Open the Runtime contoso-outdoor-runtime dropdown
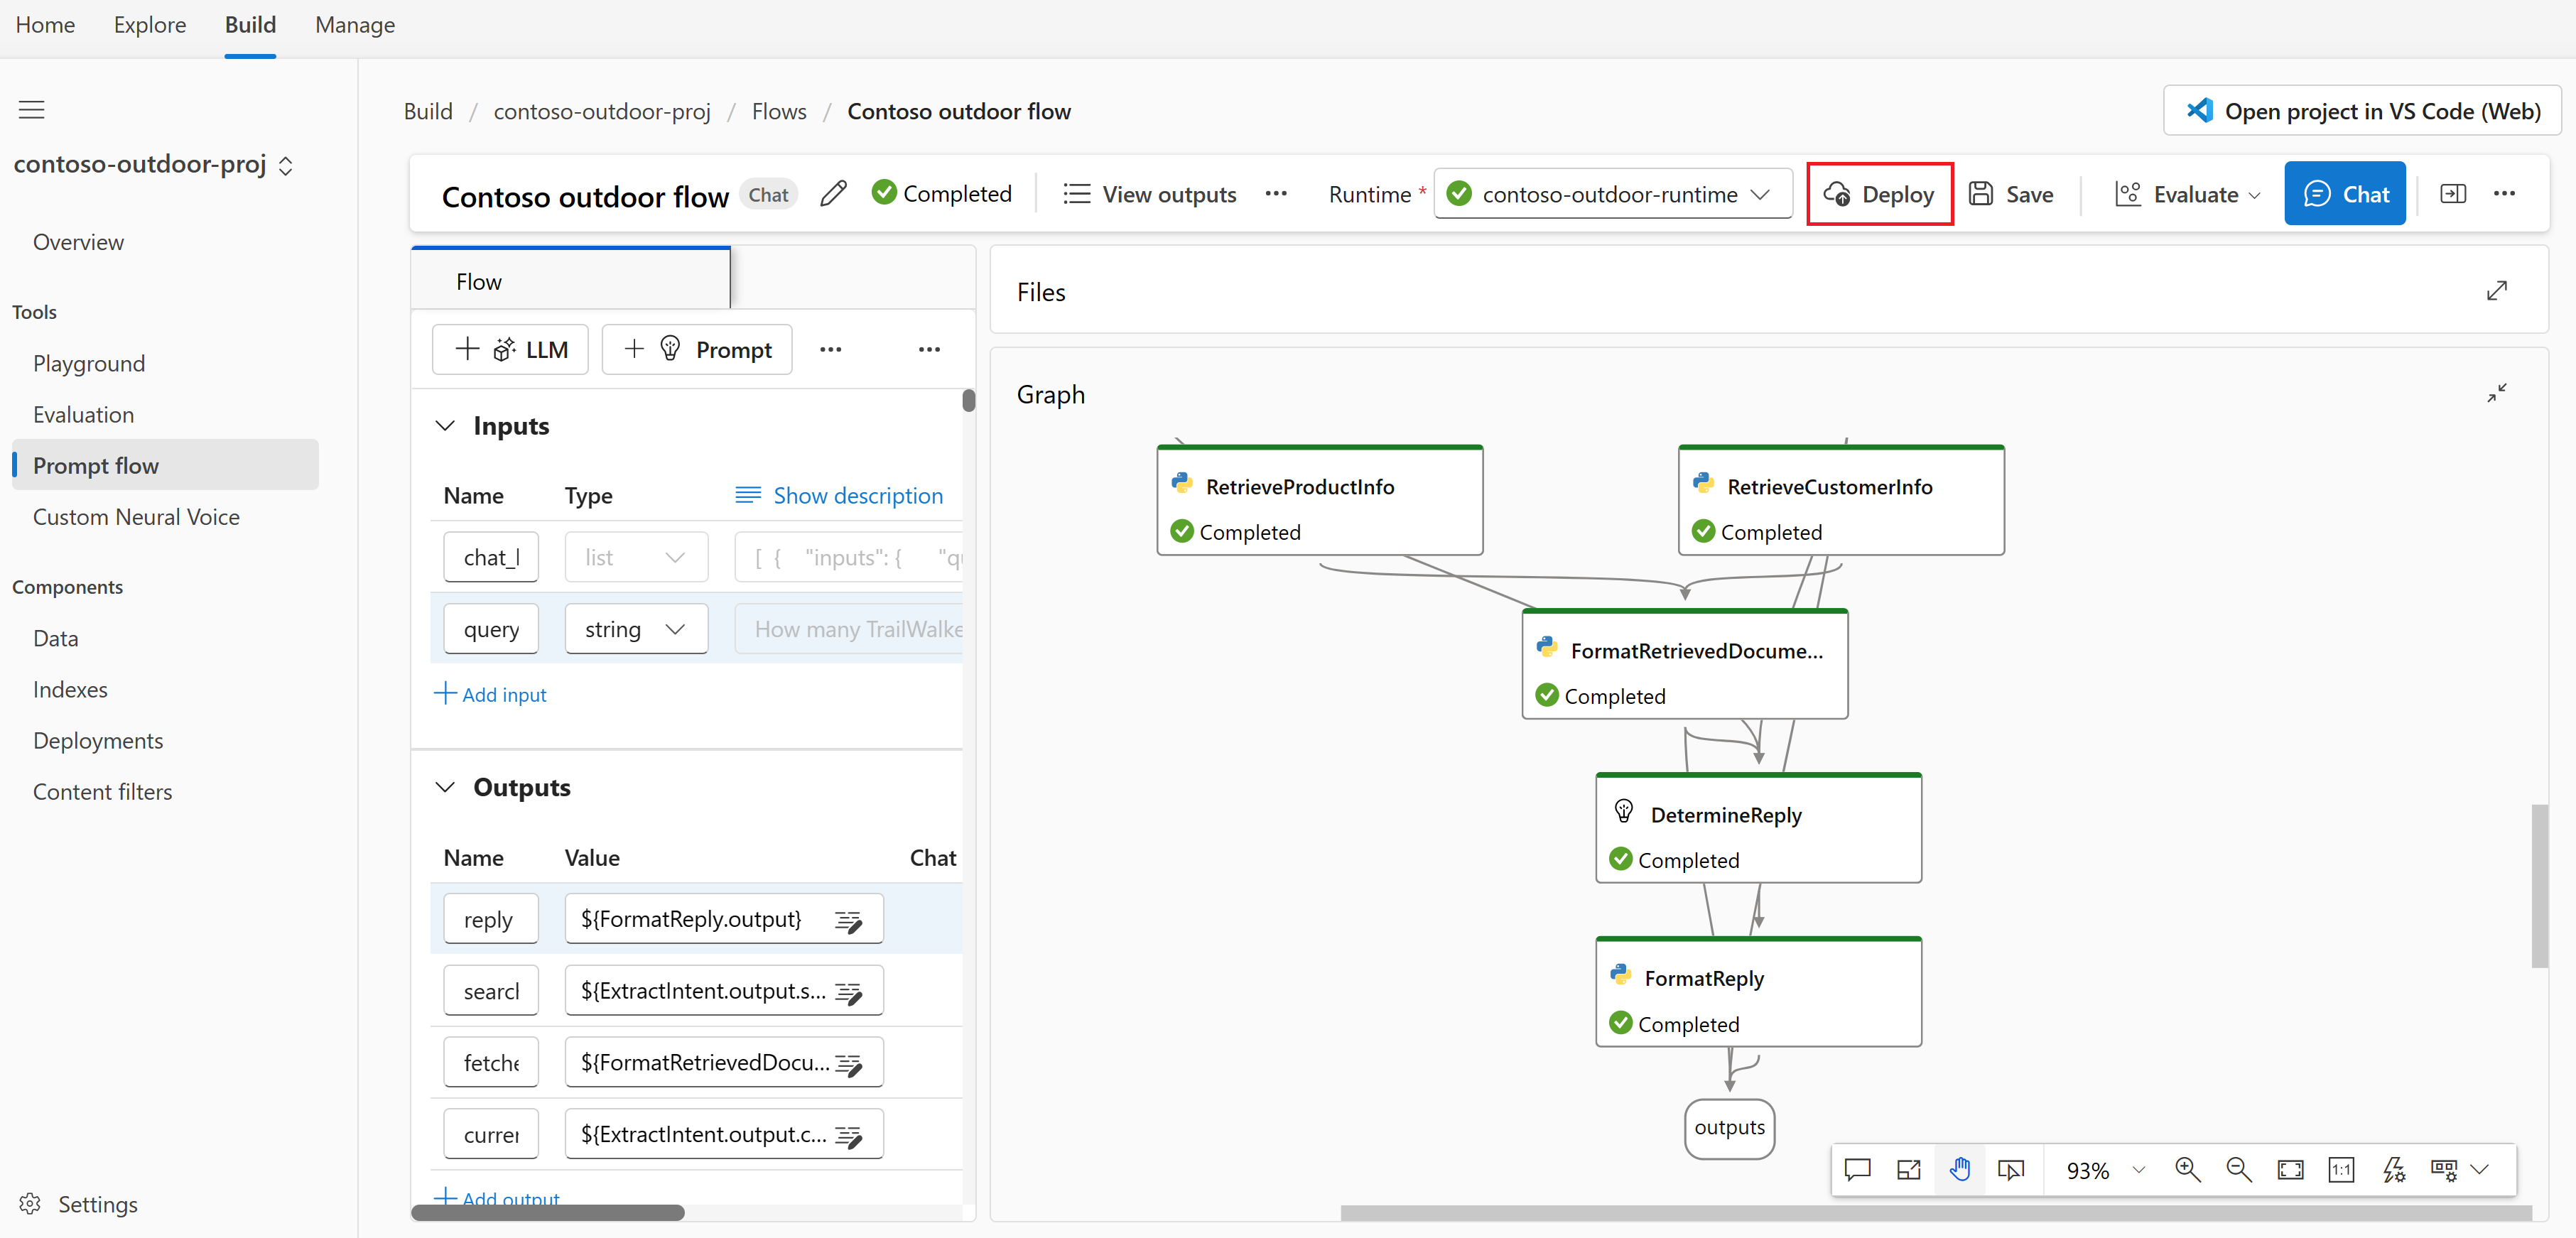 [1612, 194]
